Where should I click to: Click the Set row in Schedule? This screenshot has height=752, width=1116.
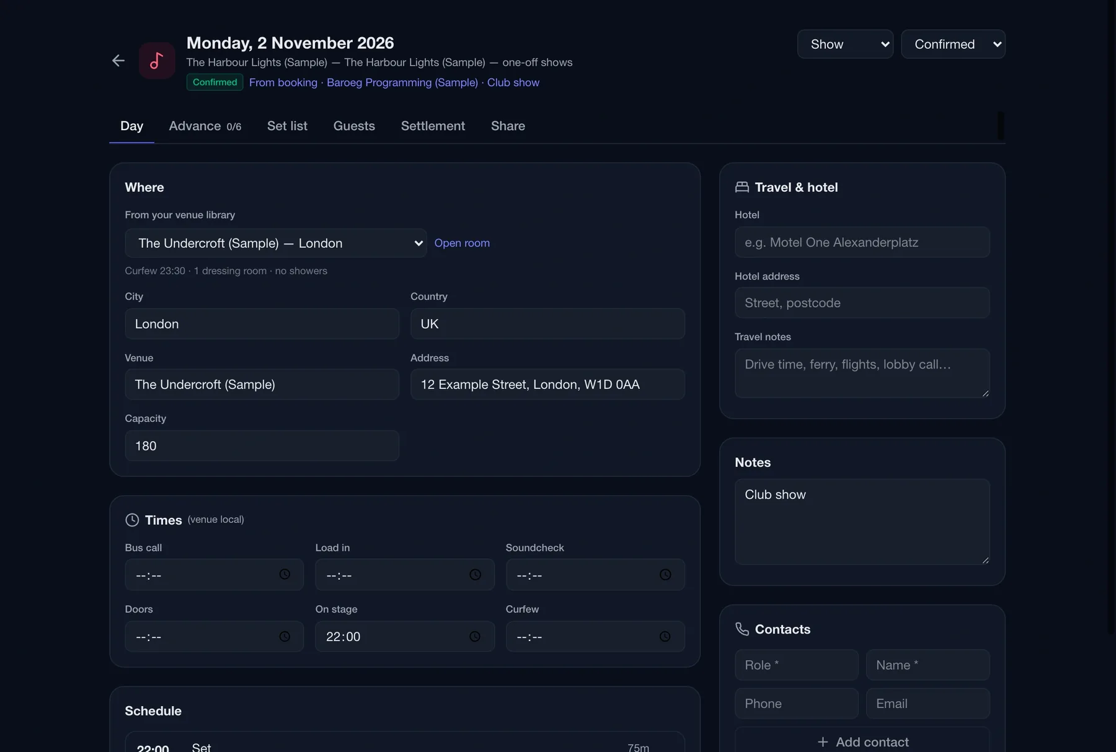click(405, 743)
